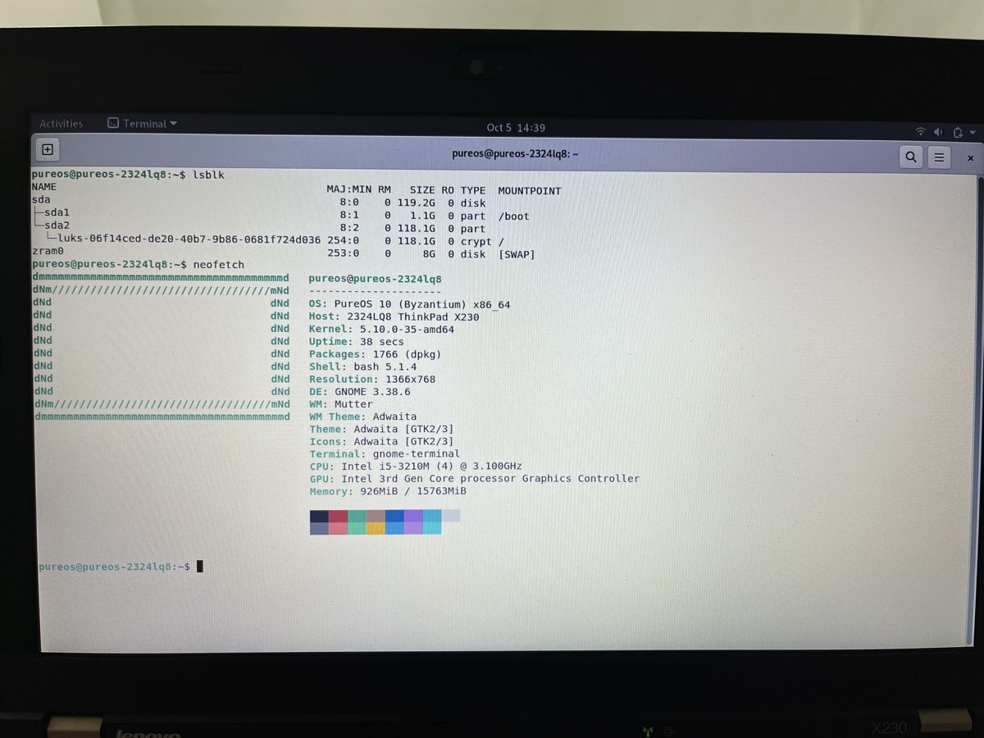The height and width of the screenshot is (738, 984).
Task: Click the yellow block in neofetch palette
Action: 376,528
